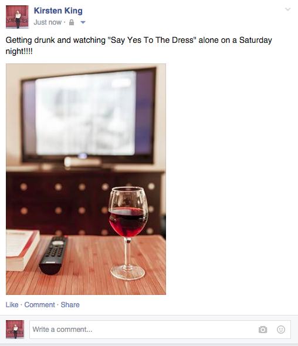The height and width of the screenshot is (346, 298).
Task: Click the Just now timestamp
Action: [48, 22]
